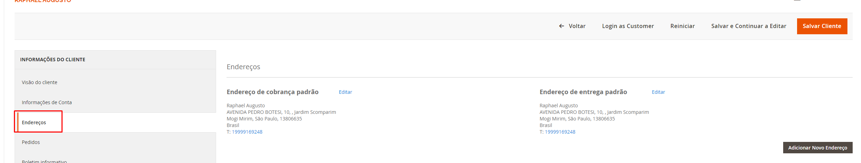Open the Visão do cliente tab
This screenshot has width=861, height=163.
pos(40,82)
